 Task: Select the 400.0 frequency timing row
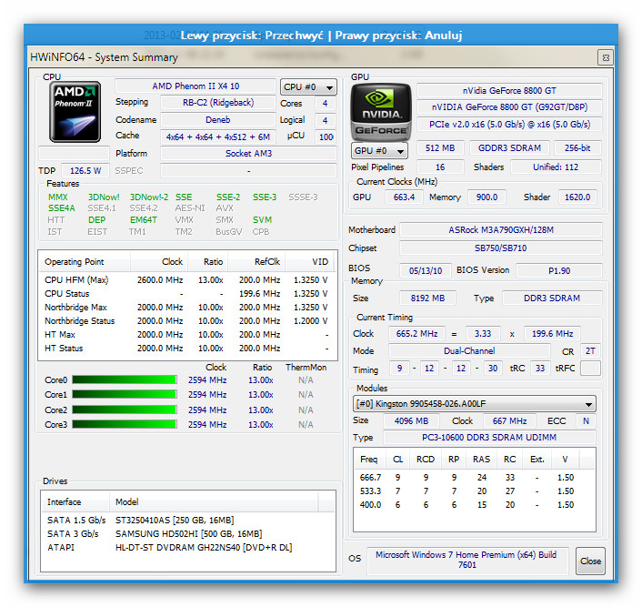(x=474, y=505)
